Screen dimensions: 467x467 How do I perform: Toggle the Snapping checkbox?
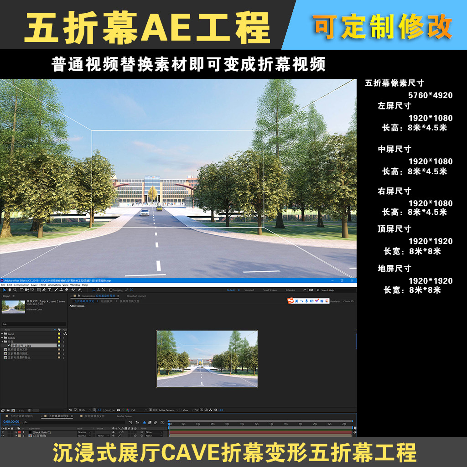[x=111, y=290]
